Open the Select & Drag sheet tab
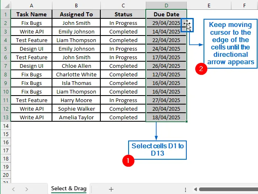 pos(69,189)
